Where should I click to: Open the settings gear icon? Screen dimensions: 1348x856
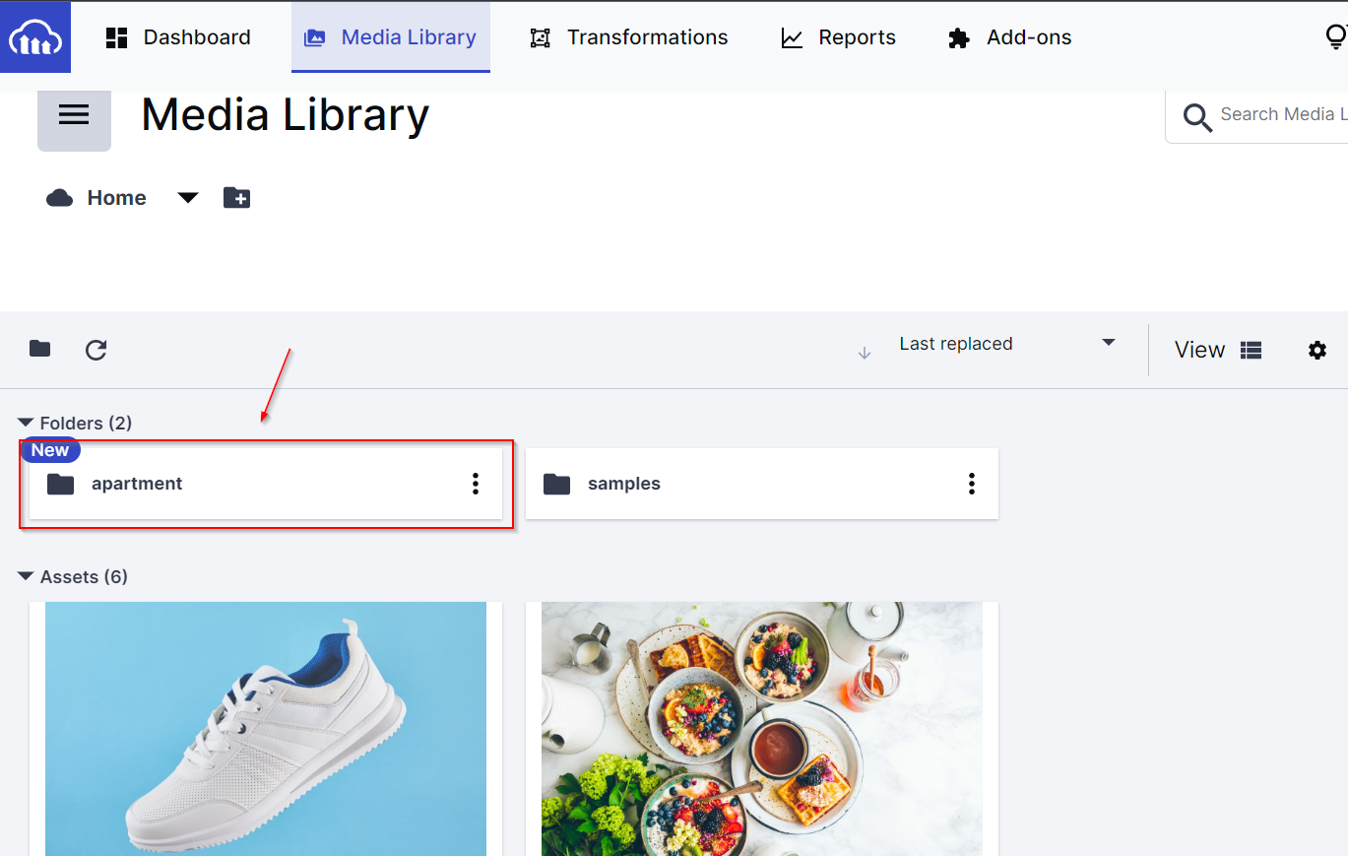pyautogui.click(x=1317, y=350)
